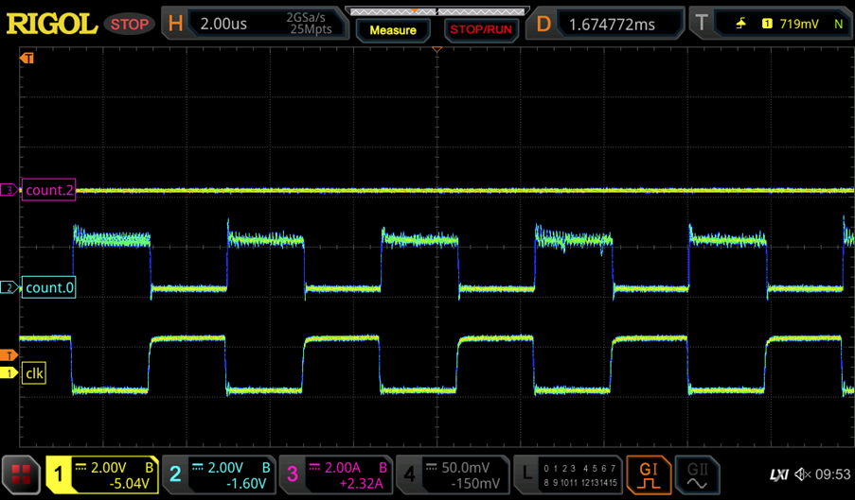855x500 pixels.
Task: Toggle channel 2 with -1.60V offset
Action: click(220, 474)
